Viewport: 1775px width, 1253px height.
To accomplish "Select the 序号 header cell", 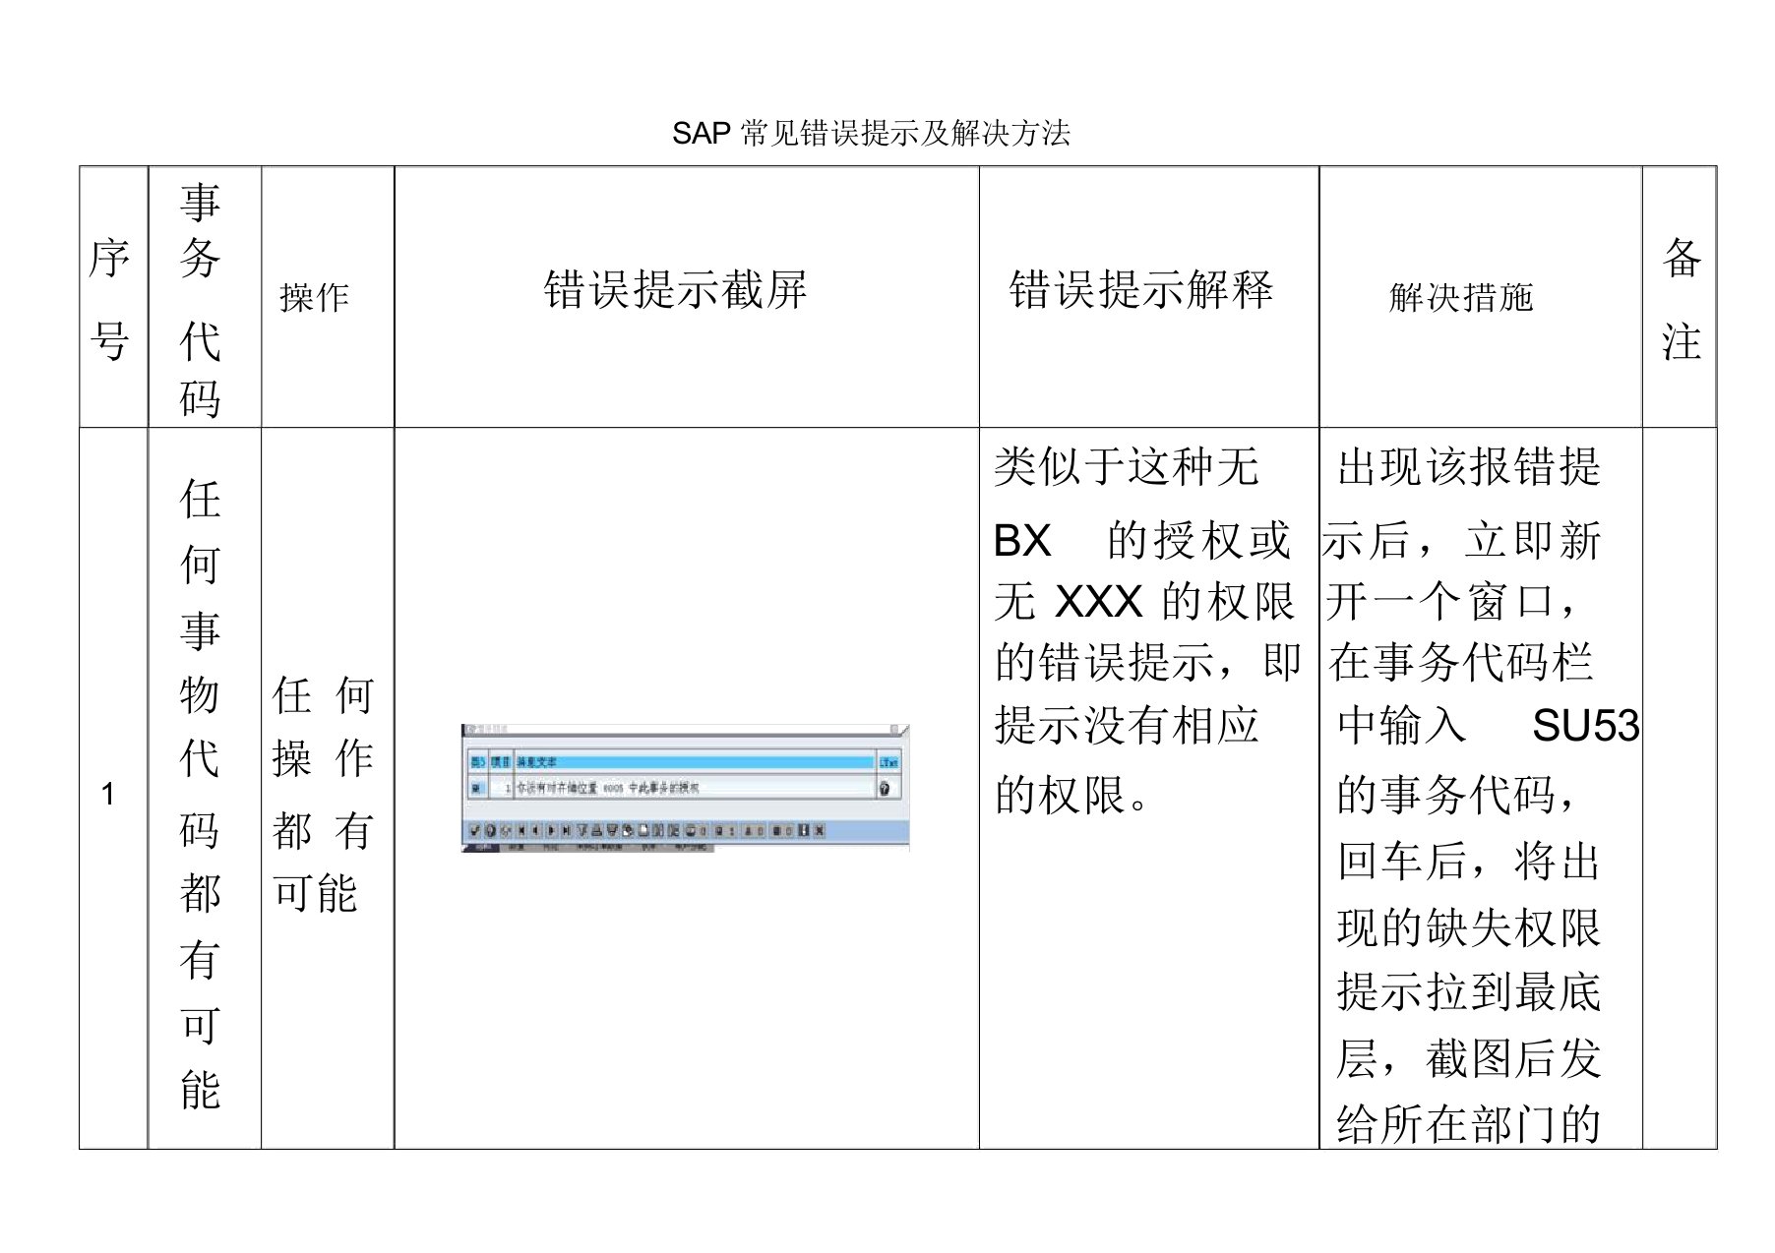I will pyautogui.click(x=113, y=297).
